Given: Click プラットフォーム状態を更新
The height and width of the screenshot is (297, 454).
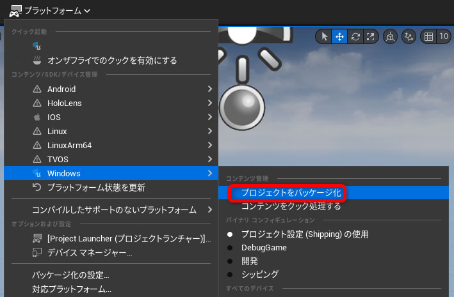Looking at the screenshot, I should [x=111, y=188].
